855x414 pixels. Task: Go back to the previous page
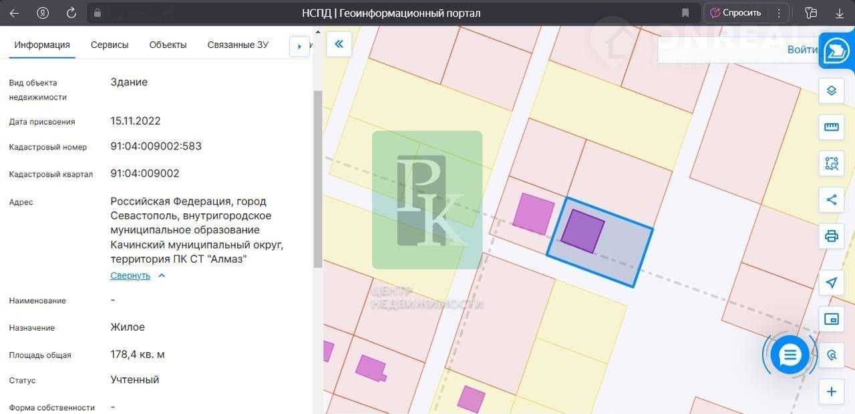(14, 13)
